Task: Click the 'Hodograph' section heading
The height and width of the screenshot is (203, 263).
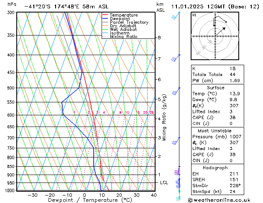Action: (x=215, y=167)
